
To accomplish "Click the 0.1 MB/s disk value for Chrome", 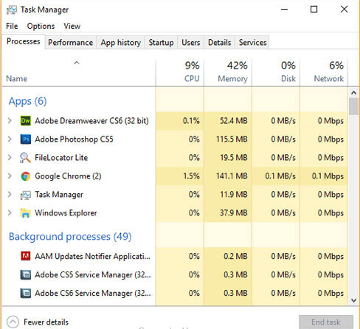I will (280, 176).
